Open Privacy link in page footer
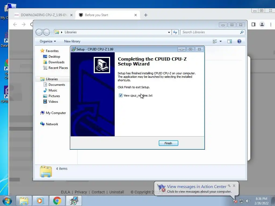This screenshot has height=206, width=275. coord(81,192)
